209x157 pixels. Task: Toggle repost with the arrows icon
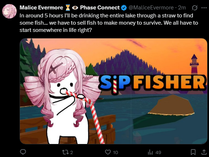coord(65,152)
